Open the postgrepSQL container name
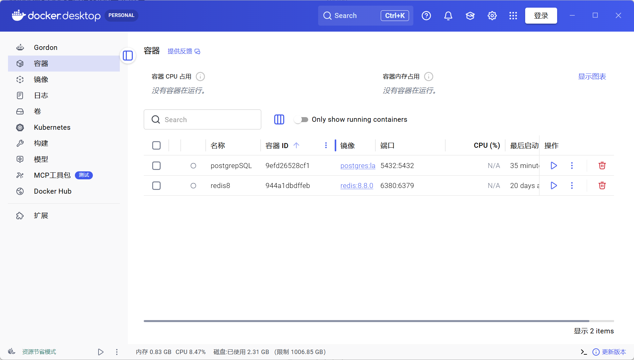The width and height of the screenshot is (634, 360). pyautogui.click(x=231, y=166)
